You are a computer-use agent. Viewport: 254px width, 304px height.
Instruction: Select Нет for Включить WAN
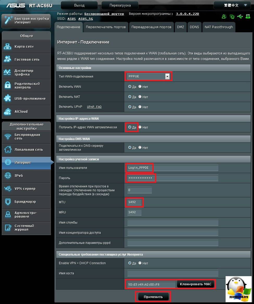coord(140,87)
